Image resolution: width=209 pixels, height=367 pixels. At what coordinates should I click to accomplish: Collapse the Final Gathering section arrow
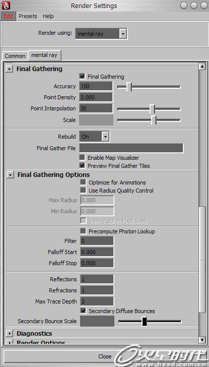tap(9, 69)
